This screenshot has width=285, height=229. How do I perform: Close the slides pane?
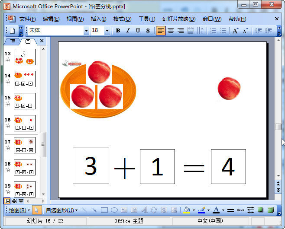[x=42, y=41]
